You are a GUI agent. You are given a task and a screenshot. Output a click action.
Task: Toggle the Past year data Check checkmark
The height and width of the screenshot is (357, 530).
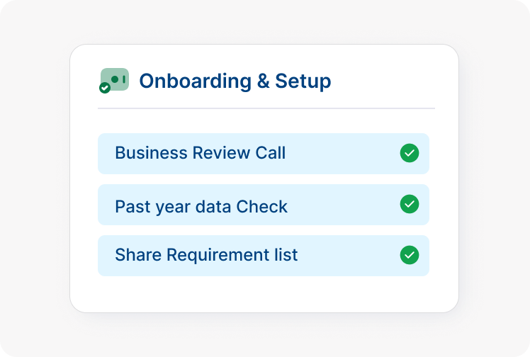coord(410,204)
